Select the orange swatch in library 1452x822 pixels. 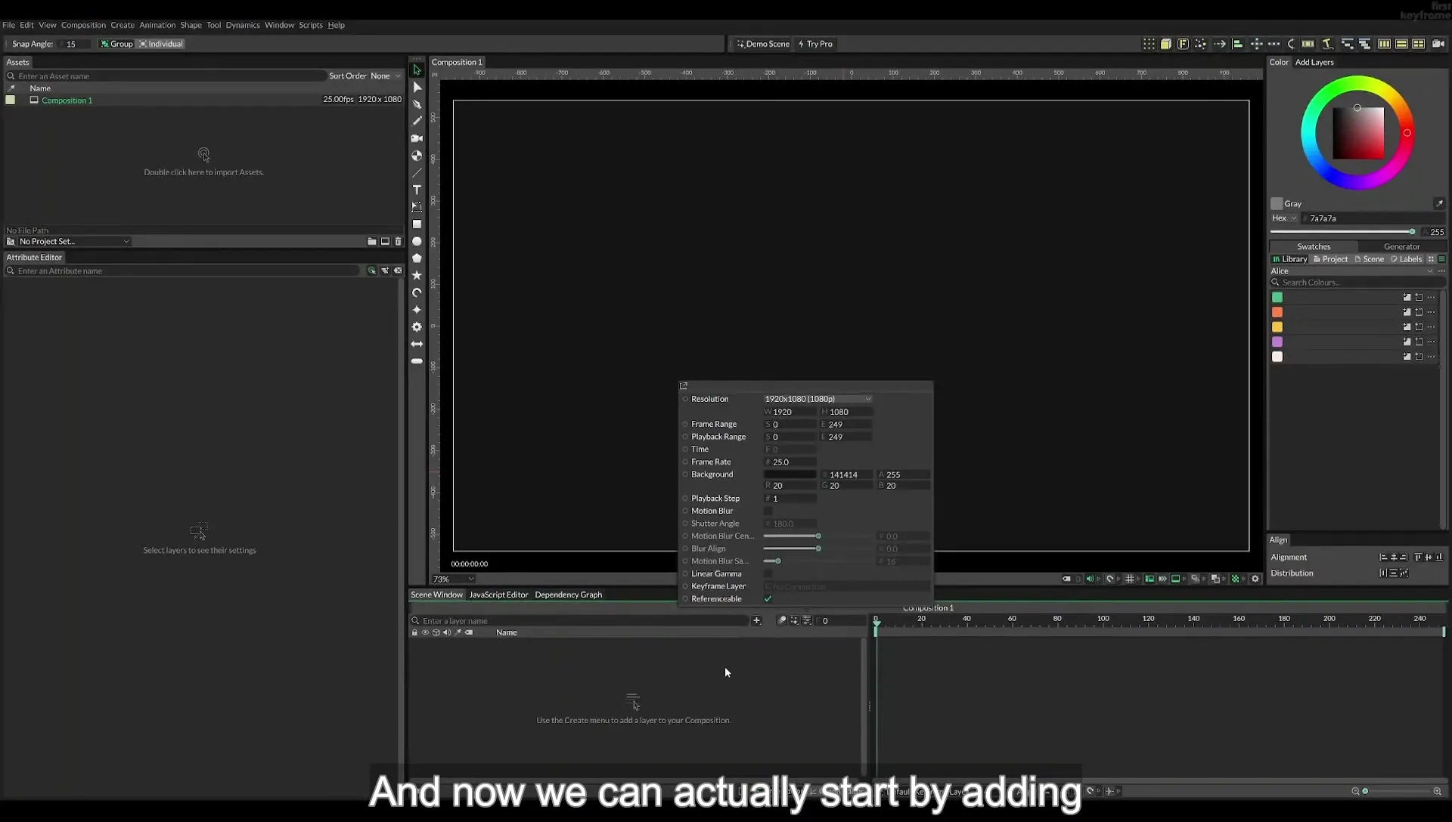pyautogui.click(x=1277, y=312)
